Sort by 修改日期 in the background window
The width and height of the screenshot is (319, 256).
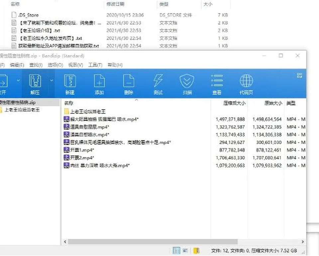tap(115, 4)
